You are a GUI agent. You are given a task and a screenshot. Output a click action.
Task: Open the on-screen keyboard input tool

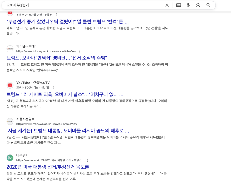pos(179,5)
